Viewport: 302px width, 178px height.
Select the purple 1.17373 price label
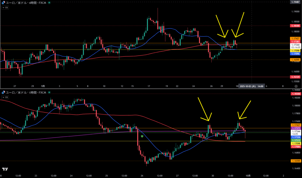click(296, 128)
